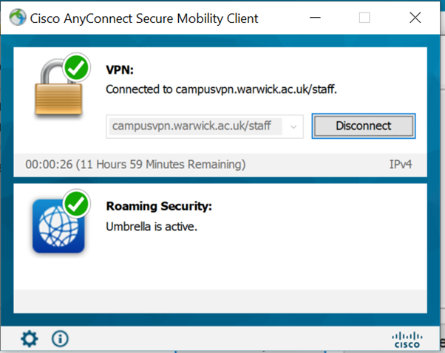Viewport: 445px width, 353px height.
Task: Click the IPv4 status label
Action: pyautogui.click(x=403, y=164)
